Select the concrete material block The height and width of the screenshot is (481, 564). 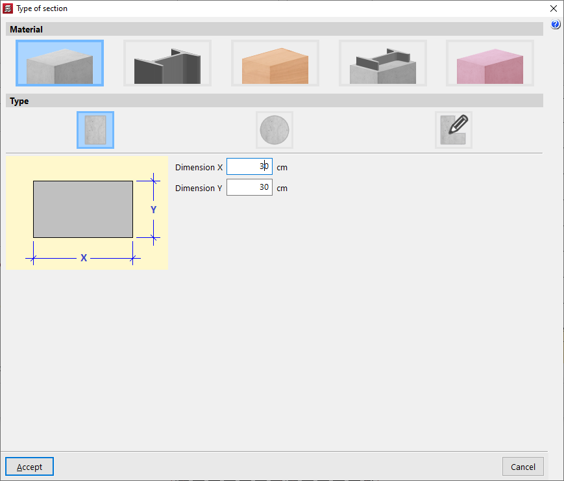60,63
